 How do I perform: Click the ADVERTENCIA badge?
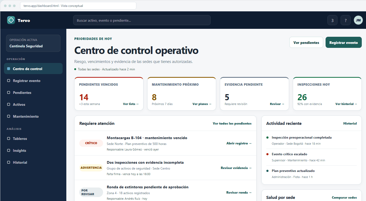91,168
